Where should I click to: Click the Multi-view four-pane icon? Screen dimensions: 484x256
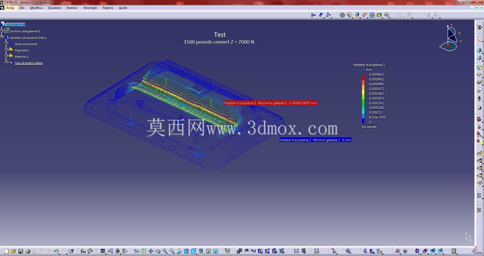click(x=186, y=251)
